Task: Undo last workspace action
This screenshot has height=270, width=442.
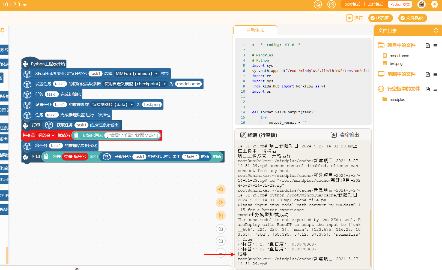Action: (x=221, y=189)
